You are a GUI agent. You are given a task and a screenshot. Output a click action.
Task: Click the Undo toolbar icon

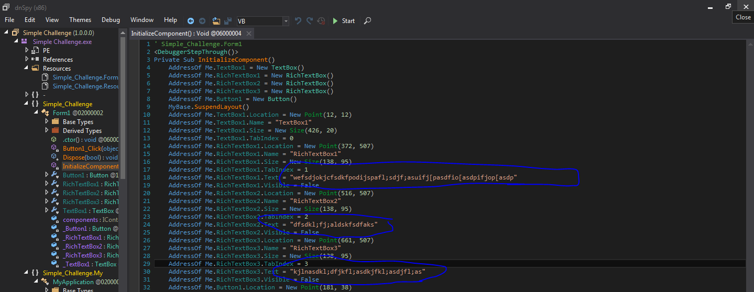click(298, 21)
